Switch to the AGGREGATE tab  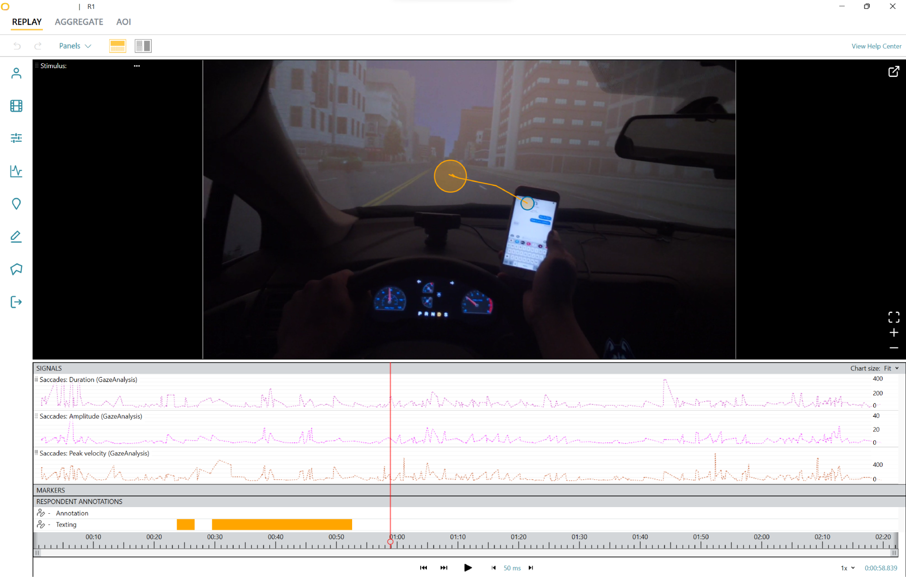79,22
